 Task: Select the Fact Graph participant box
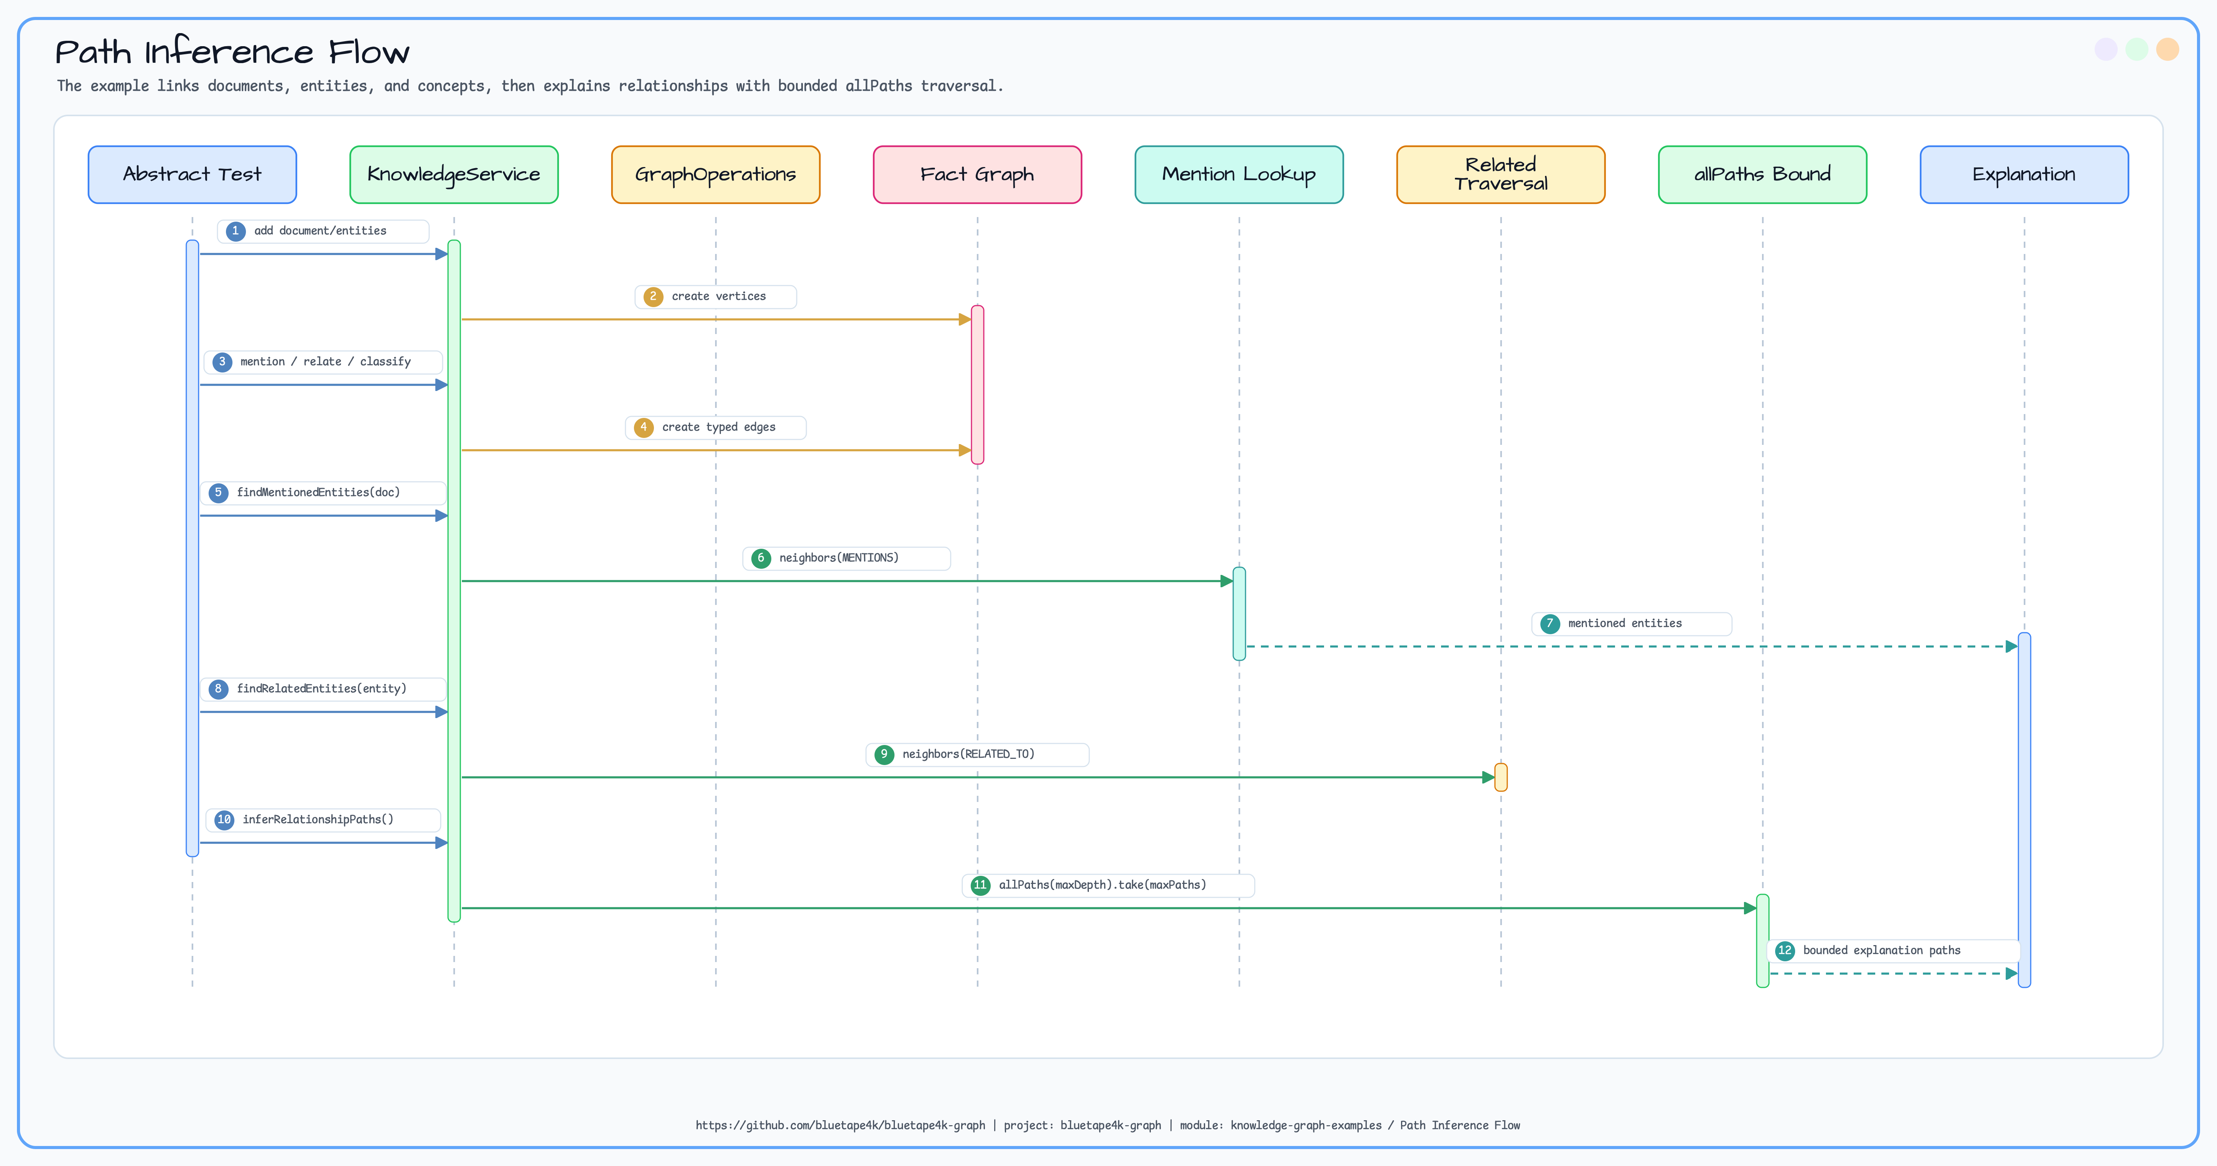tap(977, 175)
